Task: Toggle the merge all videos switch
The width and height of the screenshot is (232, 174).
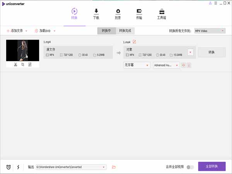Action: pyautogui.click(x=190, y=167)
